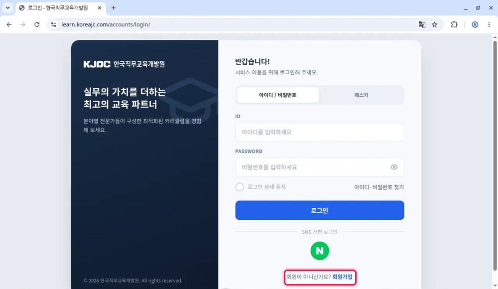Click the PASSWORD input field
Viewport: 498px width, 289px height.
tap(320, 167)
